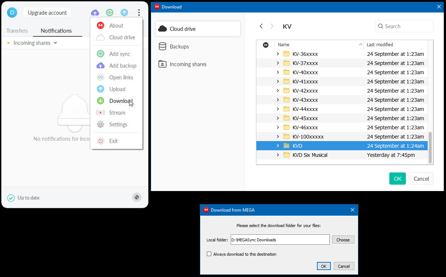Open the three-dot more menu
The height and width of the screenshot is (277, 446).
coord(139,12)
